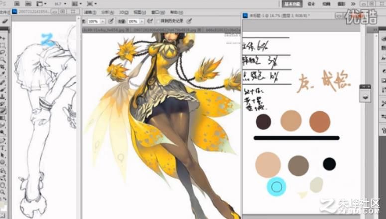Select the Rectangular Marquee tool
Image resolution: width=386 pixels, height=219 pixels.
(3, 45)
